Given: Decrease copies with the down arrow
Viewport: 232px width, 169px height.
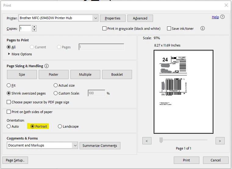Looking at the screenshot, I should pyautogui.click(x=34, y=30).
